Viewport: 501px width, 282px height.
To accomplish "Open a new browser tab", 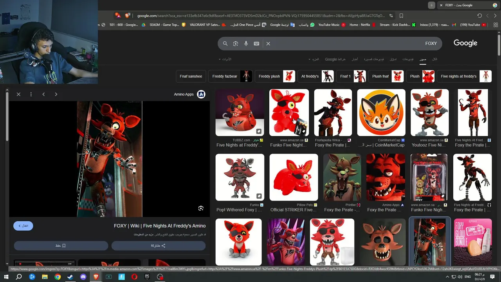I will [x=431, y=5].
